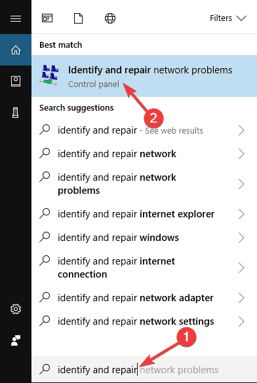Viewport: 257px width, 383px height.
Task: Click the devices tower icon in sidebar
Action: tap(16, 113)
